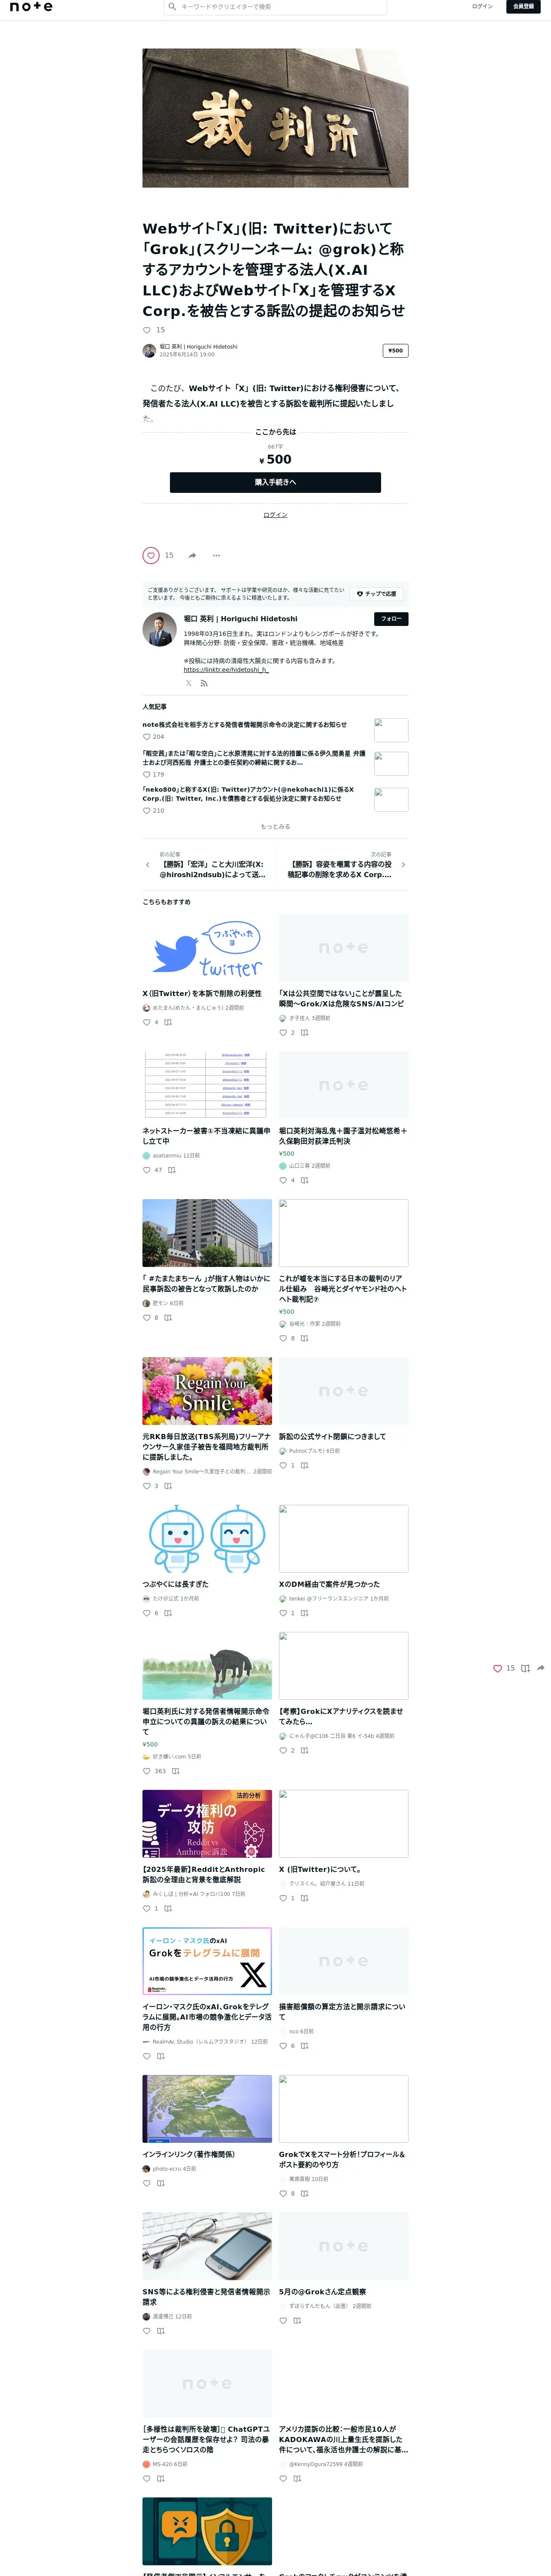Click the note logo in the header
The image size is (551, 2576).
click(x=31, y=7)
